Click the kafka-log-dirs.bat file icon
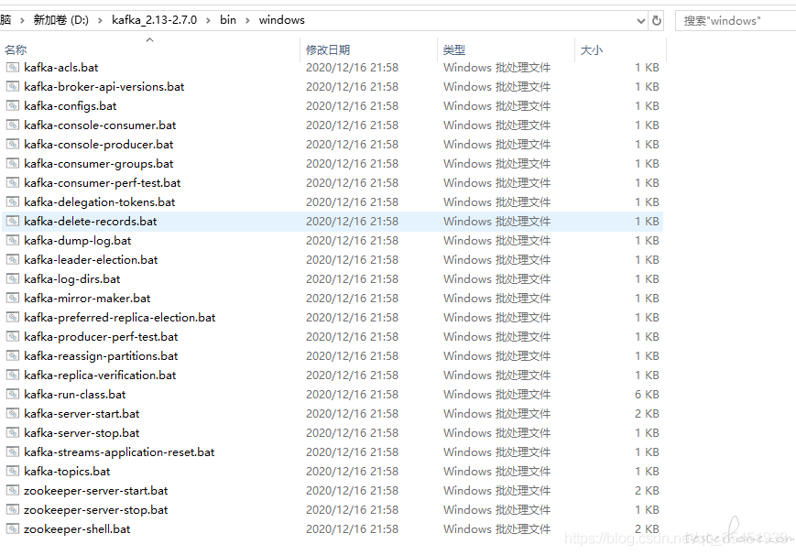This screenshot has height=555, width=796. tap(13, 279)
